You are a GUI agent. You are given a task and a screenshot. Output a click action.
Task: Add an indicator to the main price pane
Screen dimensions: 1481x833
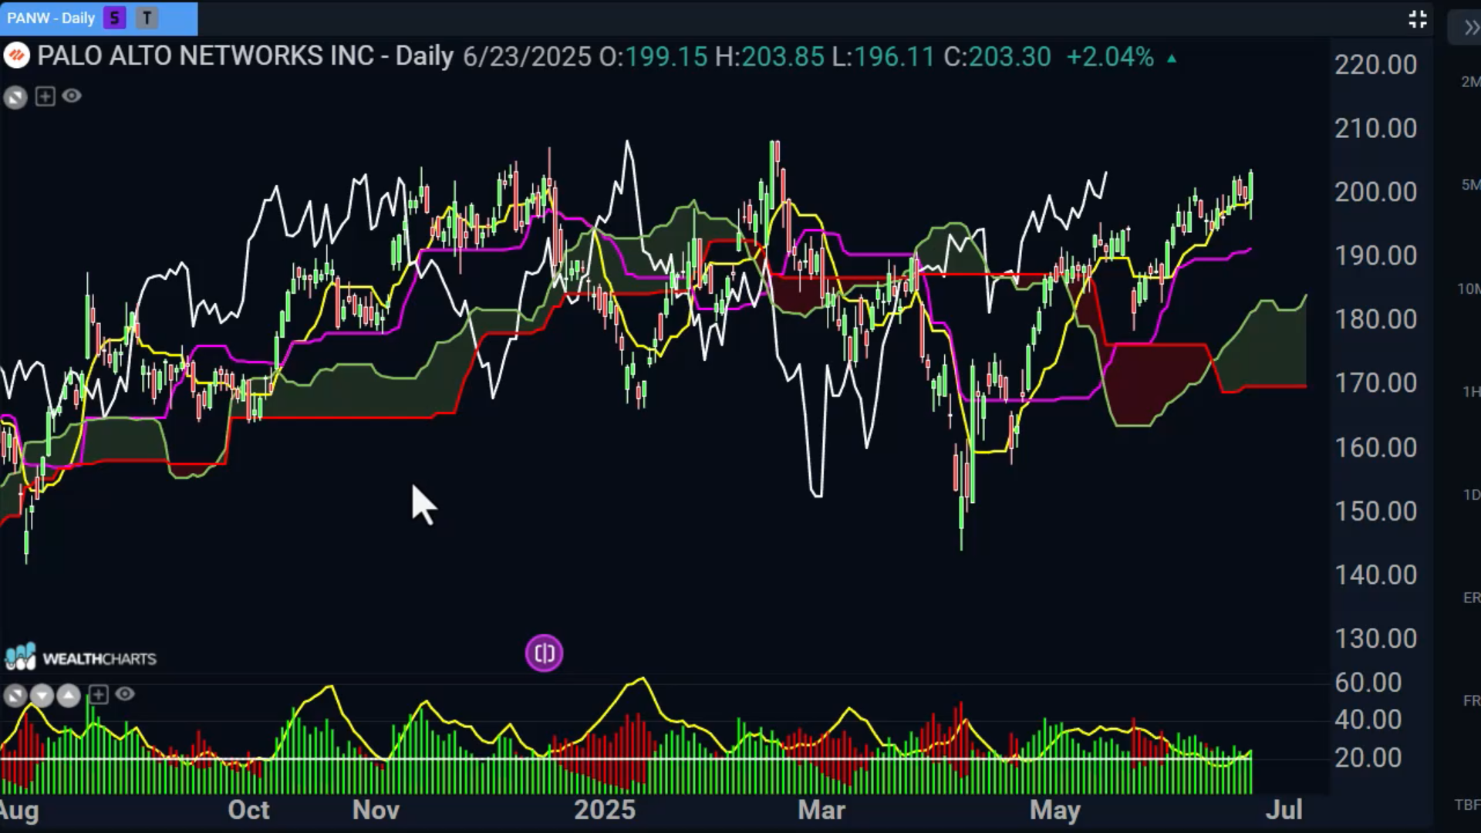pos(46,96)
